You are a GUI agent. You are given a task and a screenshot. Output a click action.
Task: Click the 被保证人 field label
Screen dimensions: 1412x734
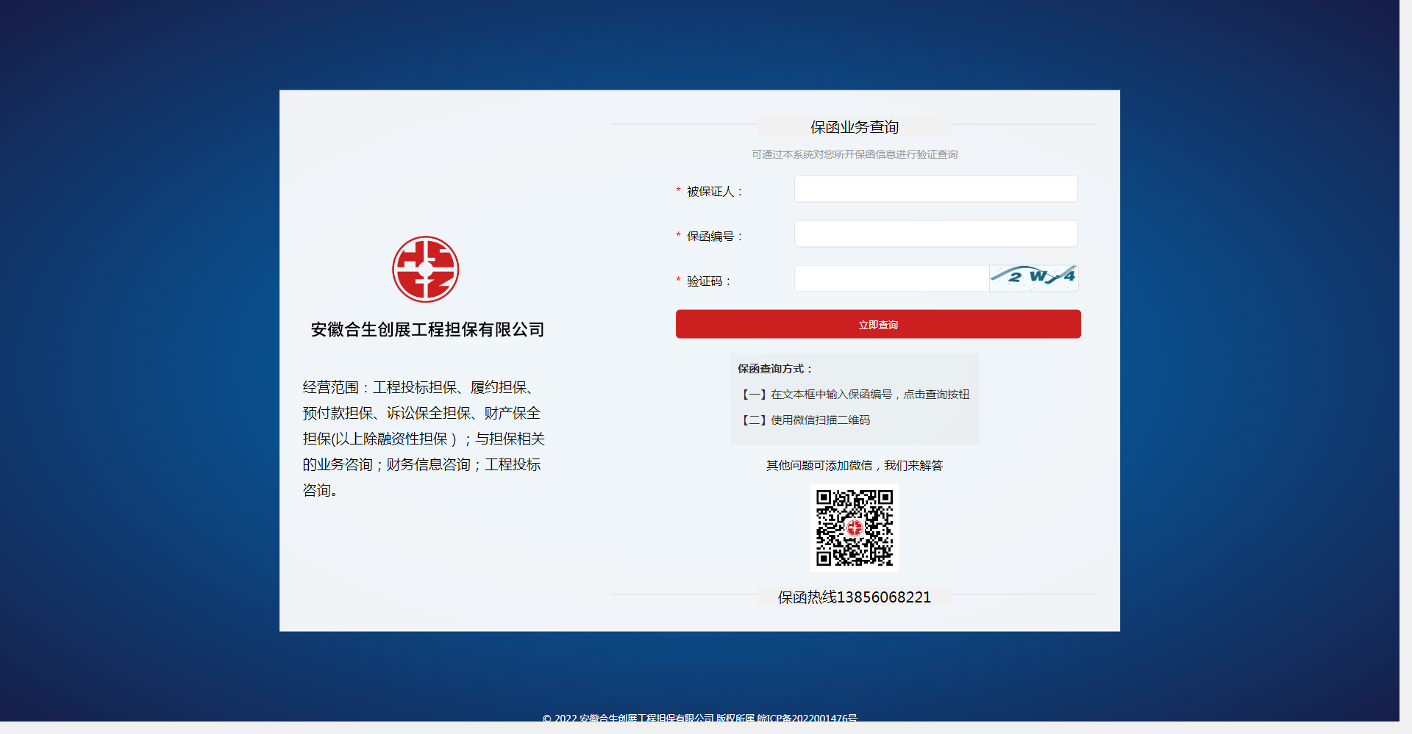pyautogui.click(x=714, y=191)
